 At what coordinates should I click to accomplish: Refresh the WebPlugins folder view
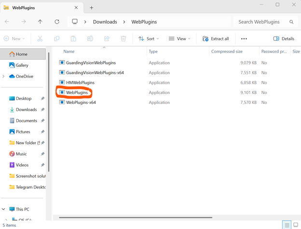57,22
